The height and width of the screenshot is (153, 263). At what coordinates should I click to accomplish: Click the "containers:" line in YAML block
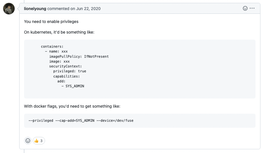pos(52,46)
